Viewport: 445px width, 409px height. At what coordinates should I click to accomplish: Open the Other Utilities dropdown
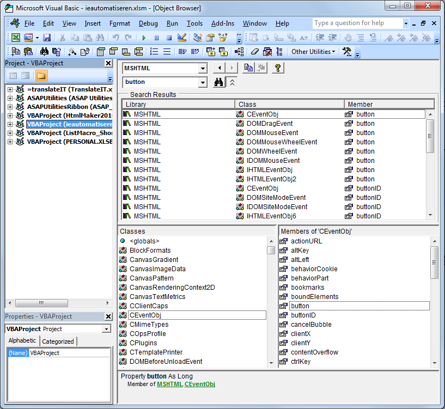[313, 52]
